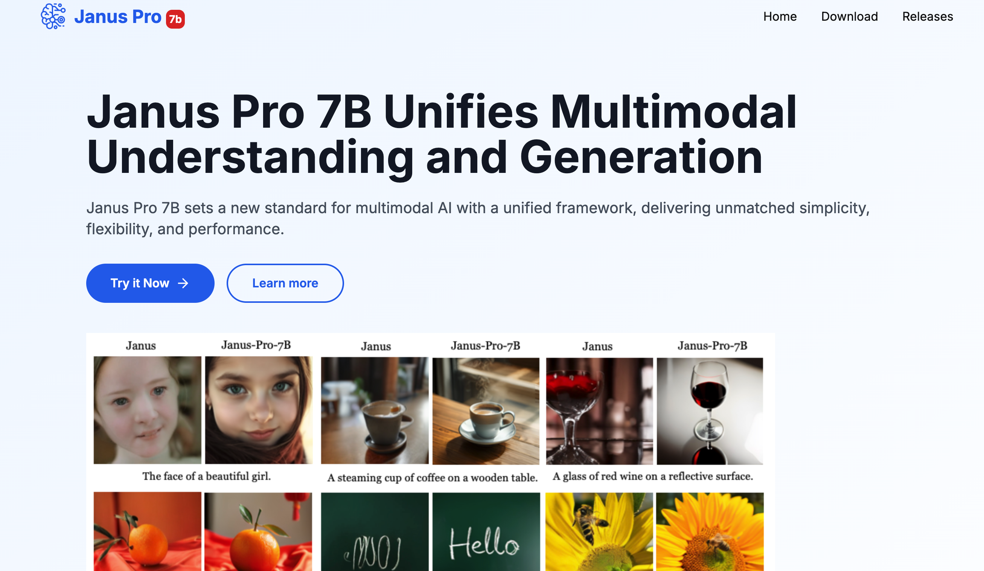The width and height of the screenshot is (984, 571).
Task: Click the Janus Pro brand title link
Action: pos(118,17)
